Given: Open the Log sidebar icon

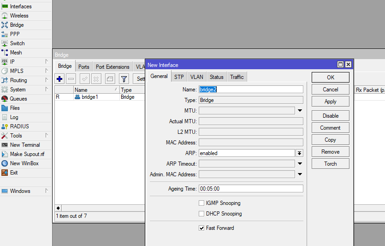Looking at the screenshot, I should click(5, 117).
